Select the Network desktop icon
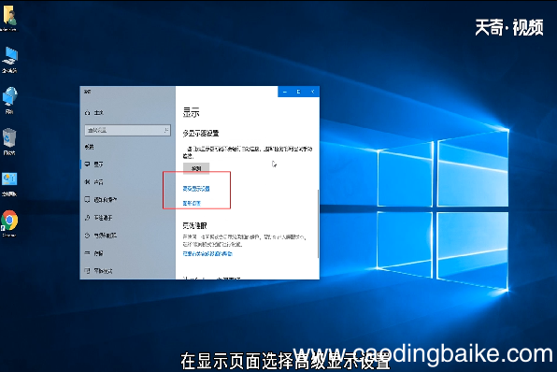This screenshot has height=372, width=557. click(9, 101)
